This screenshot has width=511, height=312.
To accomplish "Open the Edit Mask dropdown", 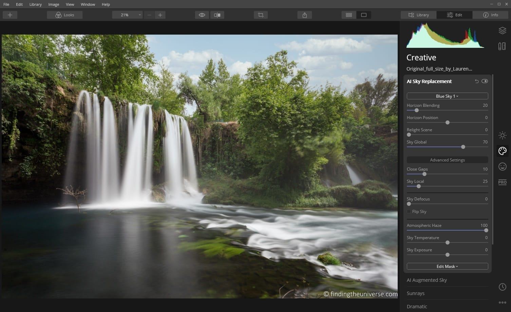I will tap(447, 266).
